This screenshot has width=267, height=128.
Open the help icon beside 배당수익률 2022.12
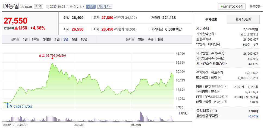[225, 102]
